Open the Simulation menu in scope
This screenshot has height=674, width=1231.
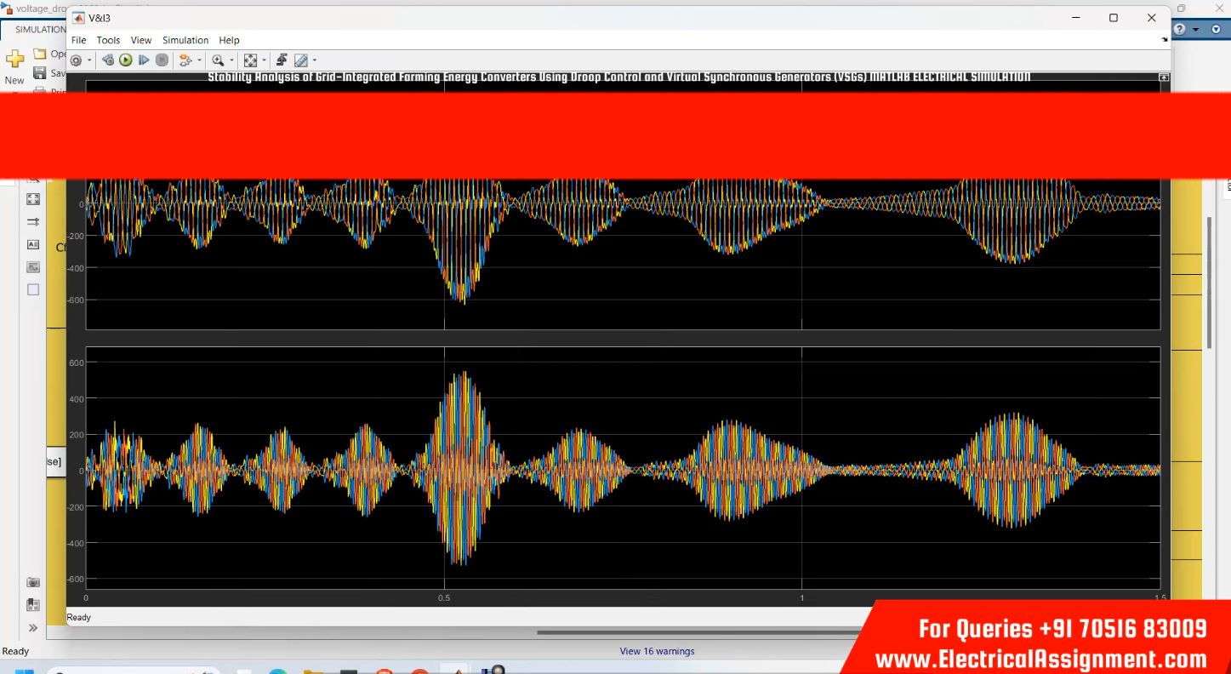click(185, 40)
